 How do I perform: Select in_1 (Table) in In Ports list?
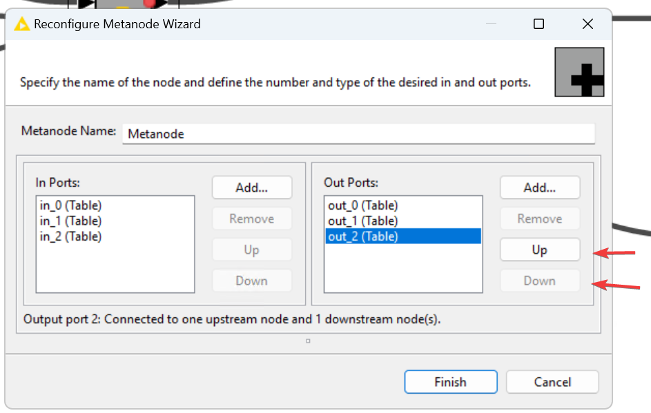coord(71,221)
